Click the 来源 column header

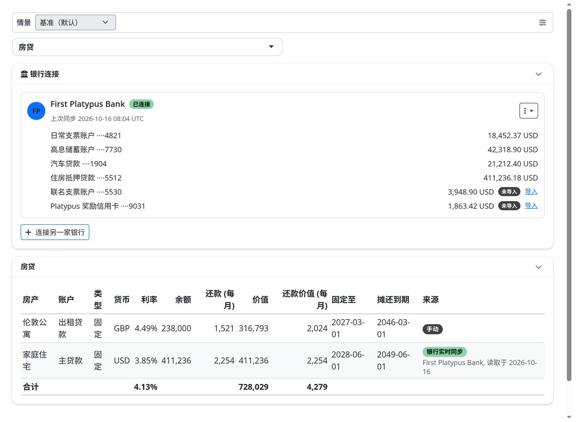(x=431, y=299)
